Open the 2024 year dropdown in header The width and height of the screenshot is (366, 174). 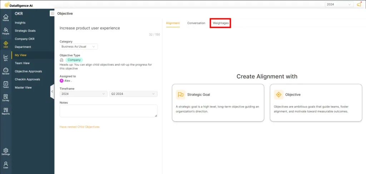tap(339, 4)
